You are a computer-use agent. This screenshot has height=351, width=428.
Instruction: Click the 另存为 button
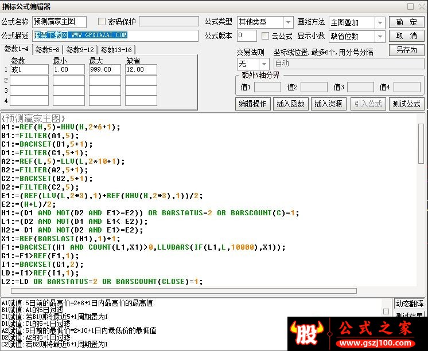pyautogui.click(x=406, y=50)
